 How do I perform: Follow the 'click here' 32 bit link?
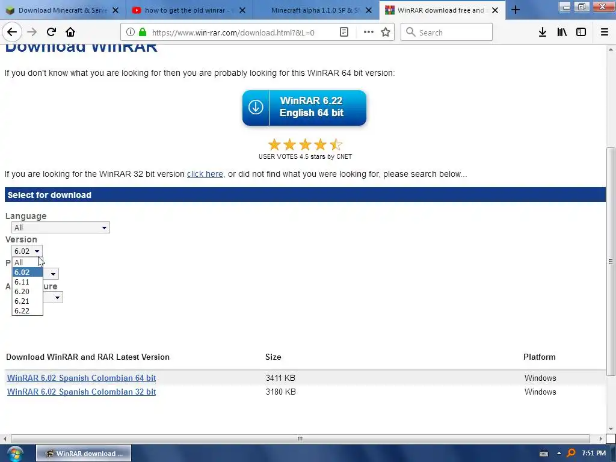click(x=205, y=174)
